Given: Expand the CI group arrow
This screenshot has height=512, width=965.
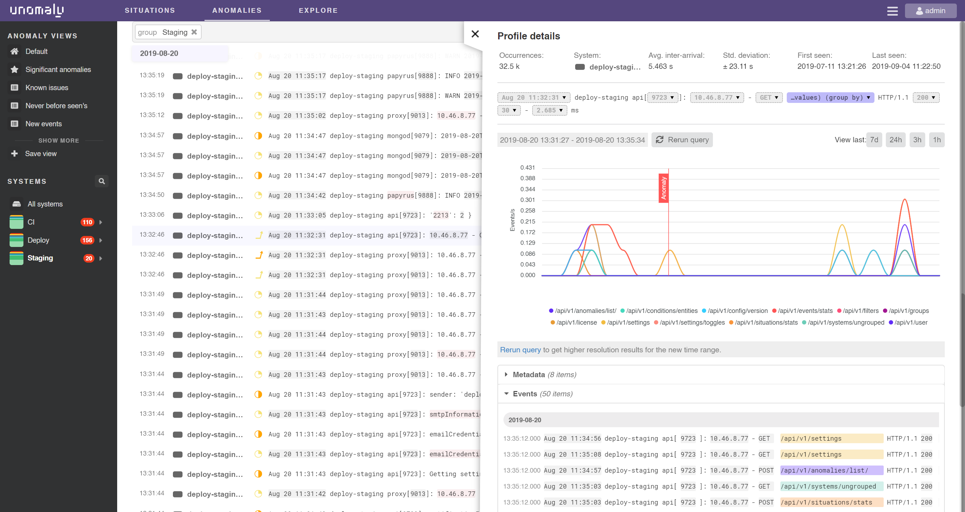Looking at the screenshot, I should pos(101,222).
